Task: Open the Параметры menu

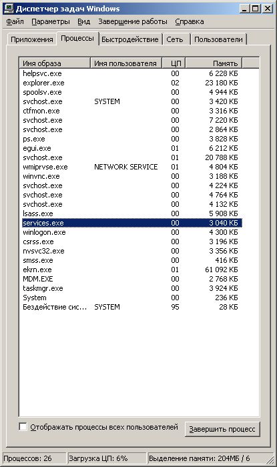Action: point(51,21)
